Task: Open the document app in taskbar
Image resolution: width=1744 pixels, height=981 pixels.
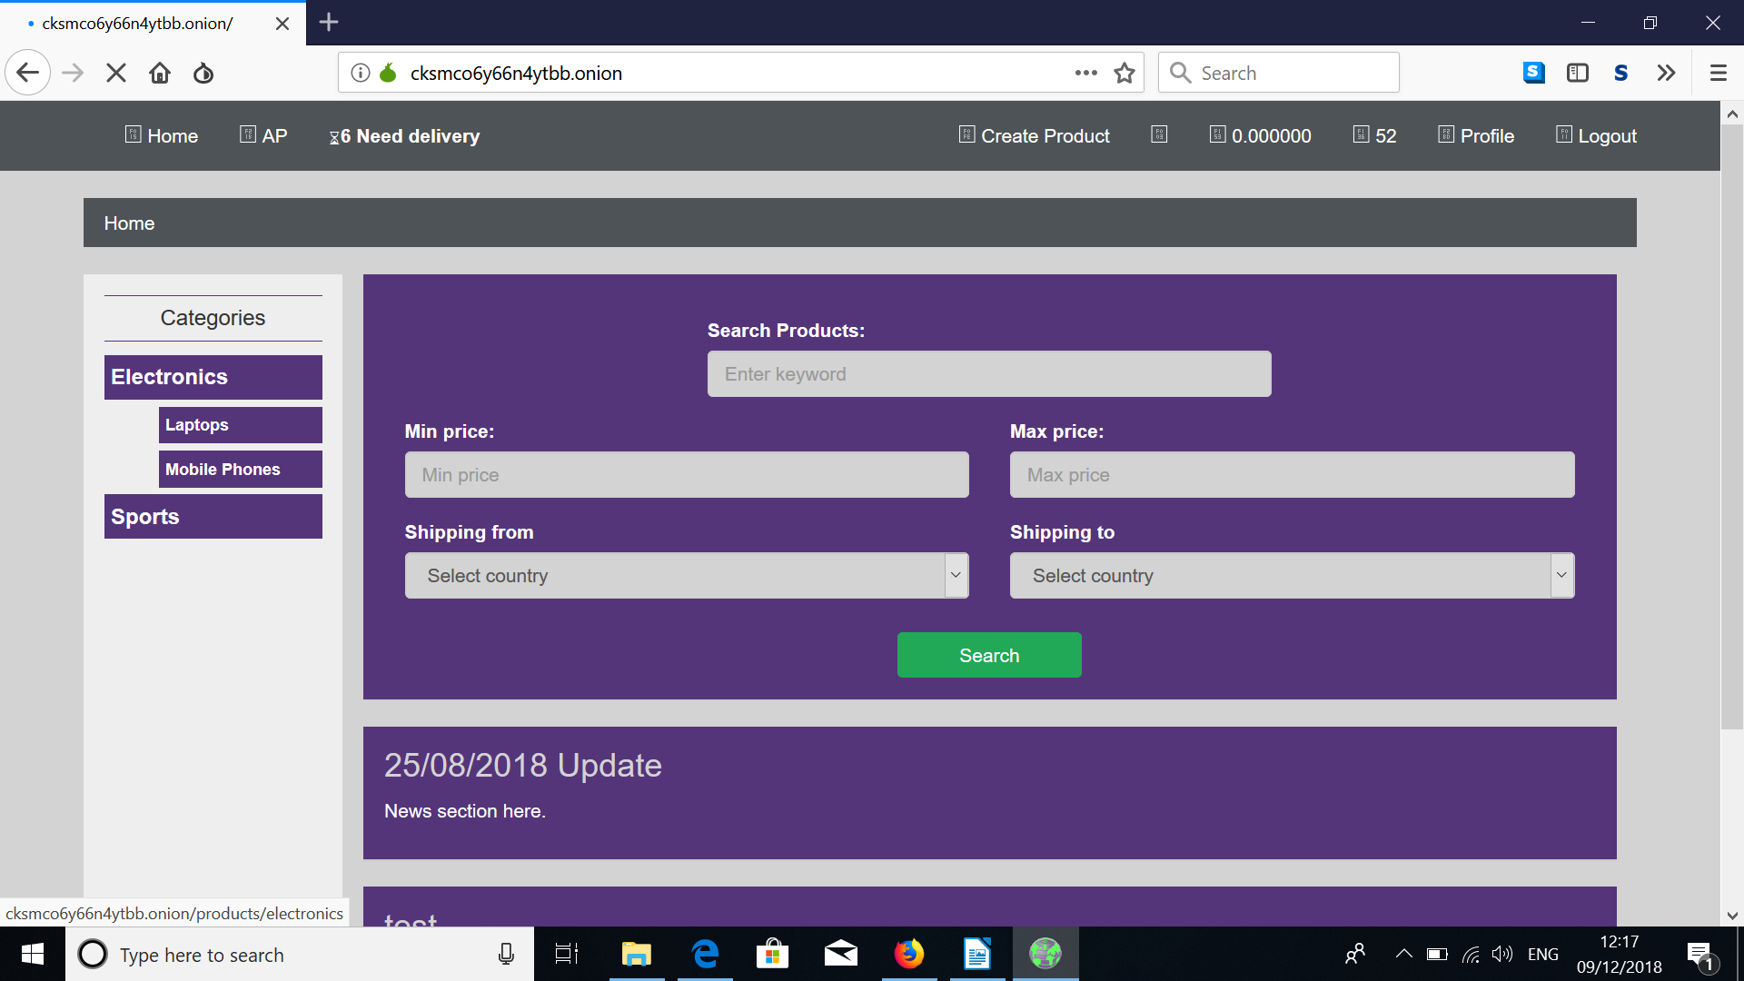Action: pos(977,954)
